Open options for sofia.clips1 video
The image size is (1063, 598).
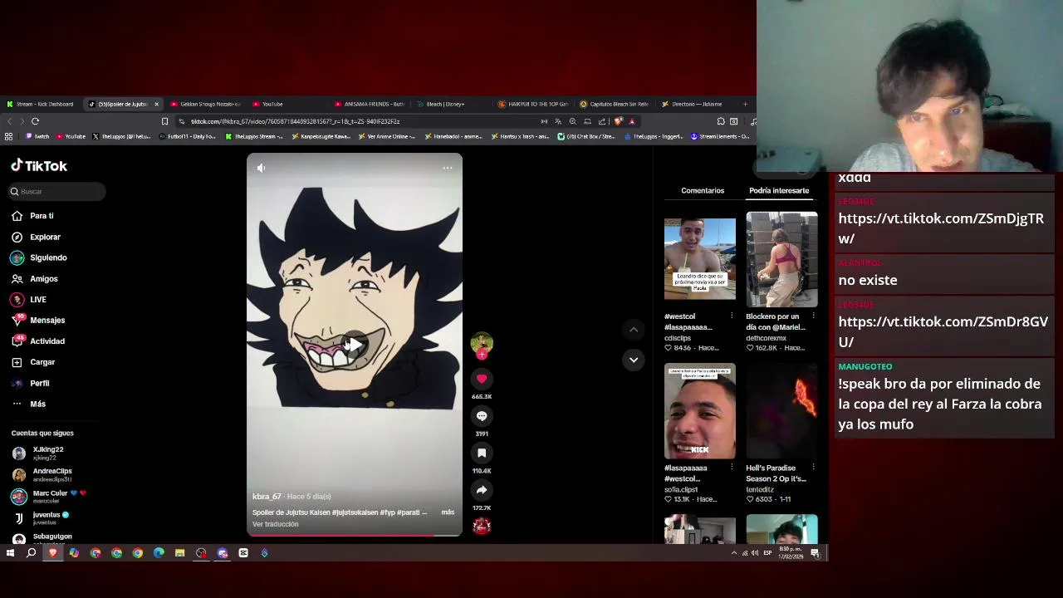[732, 468]
